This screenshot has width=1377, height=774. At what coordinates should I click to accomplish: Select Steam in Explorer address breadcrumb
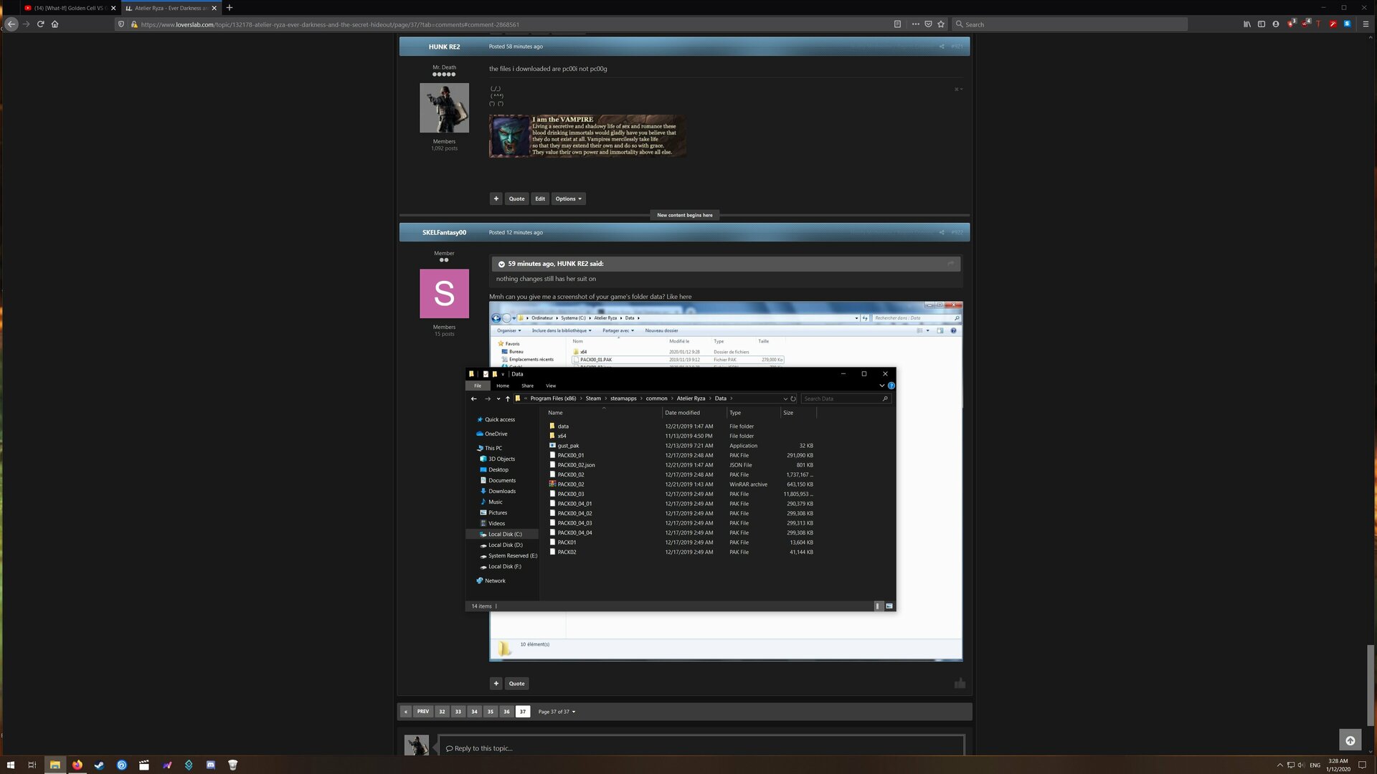[x=593, y=398]
